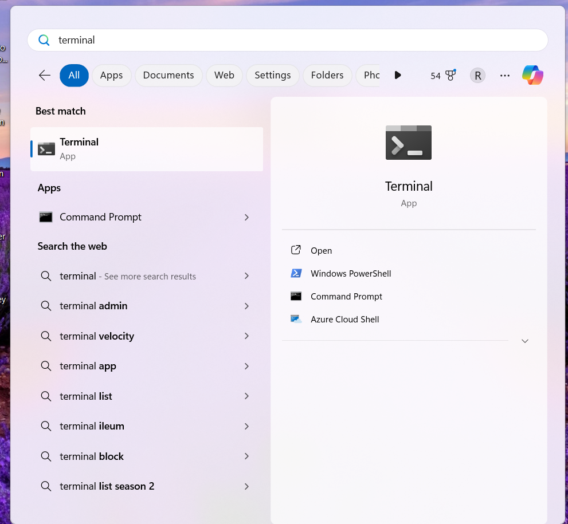
Task: Switch to the Documents filter tab
Action: [x=168, y=75]
